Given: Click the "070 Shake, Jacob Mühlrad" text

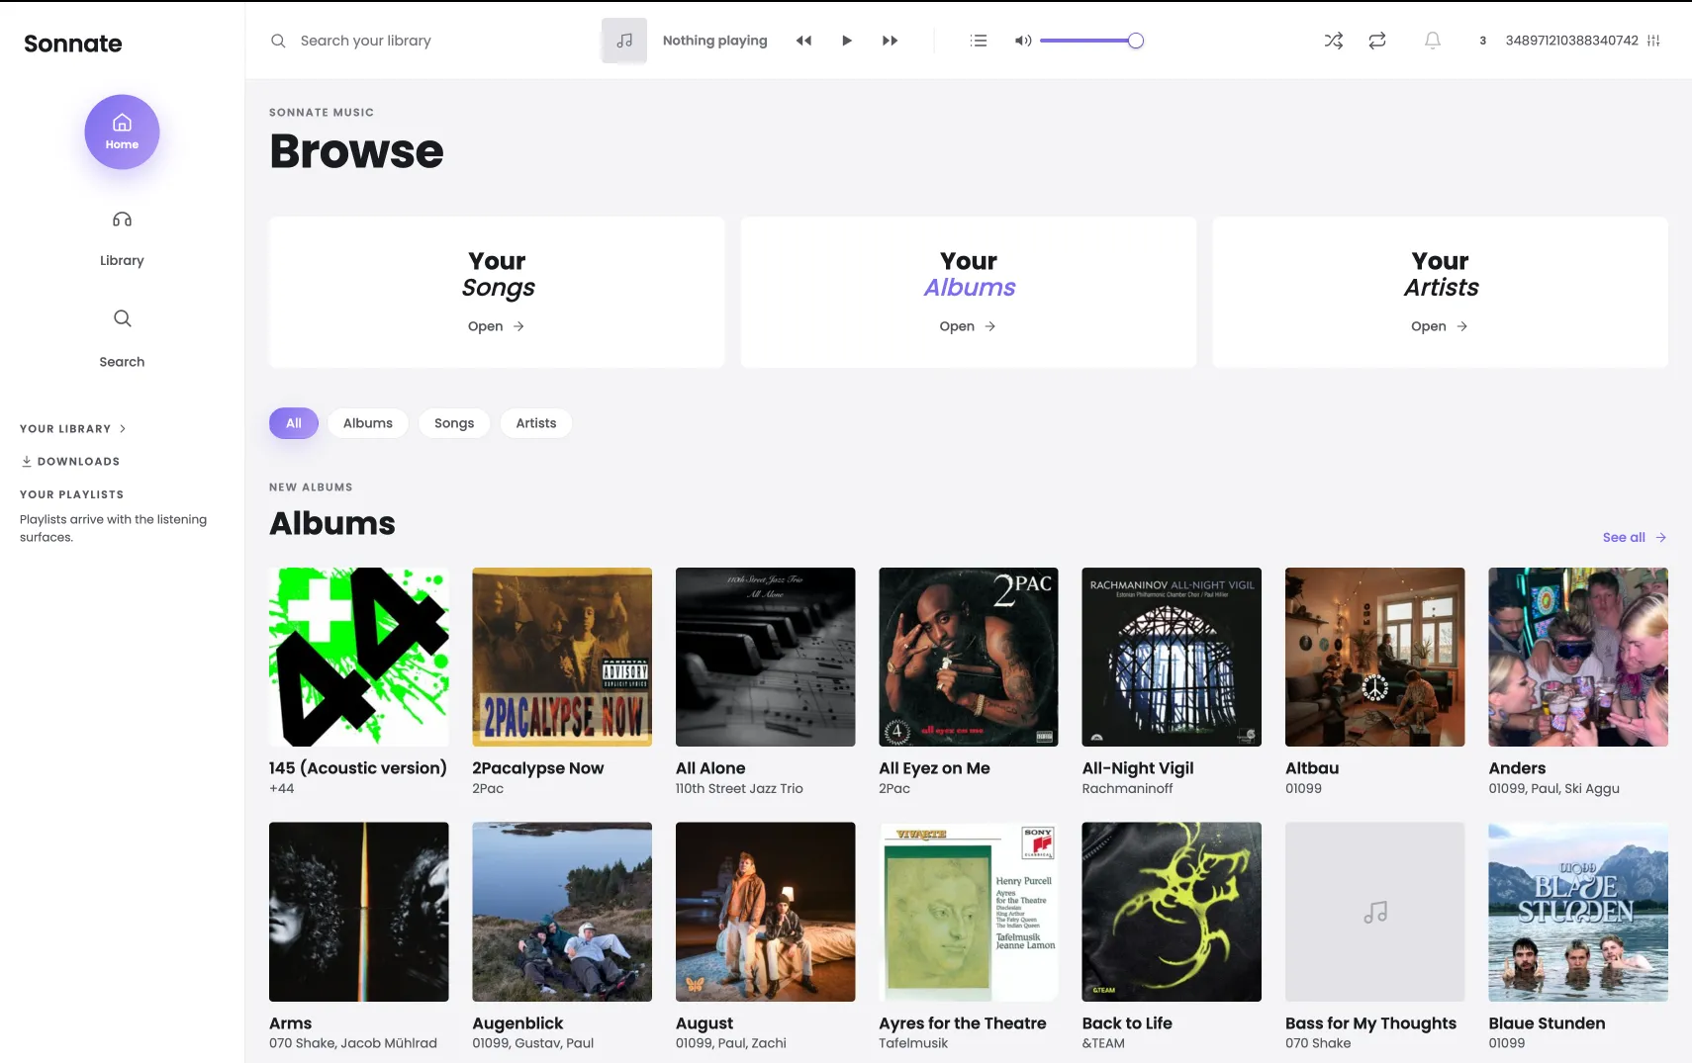Looking at the screenshot, I should coord(353,1043).
